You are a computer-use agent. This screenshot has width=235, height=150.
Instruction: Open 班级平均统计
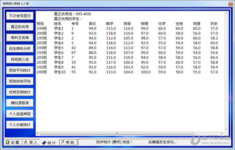click(x=20, y=70)
